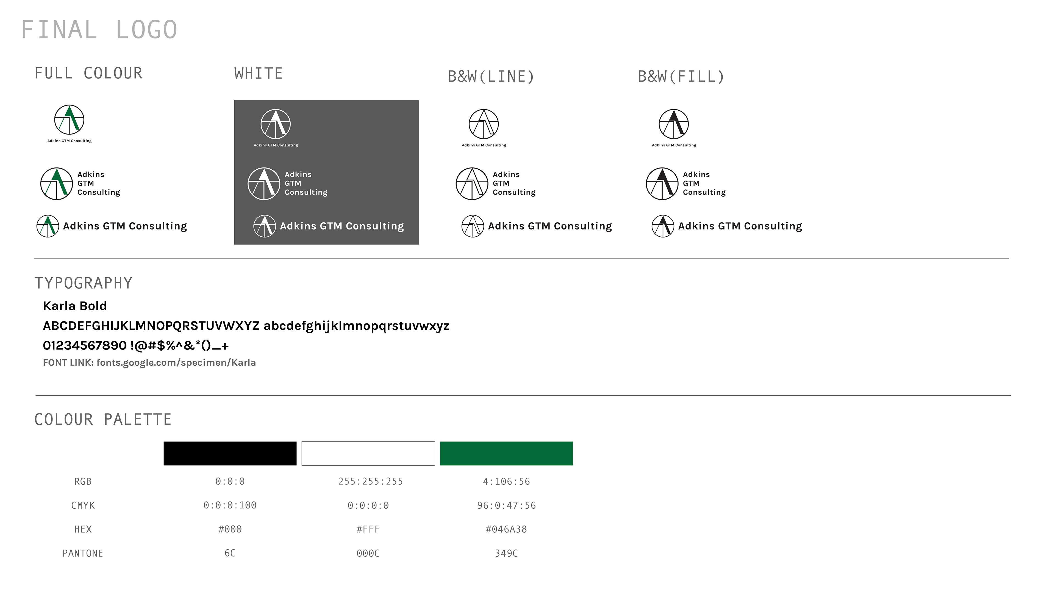Viewport: 1055px width, 593px height.
Task: Click three-line Adkins GTM Consulting text on grey panel
Action: click(x=306, y=184)
